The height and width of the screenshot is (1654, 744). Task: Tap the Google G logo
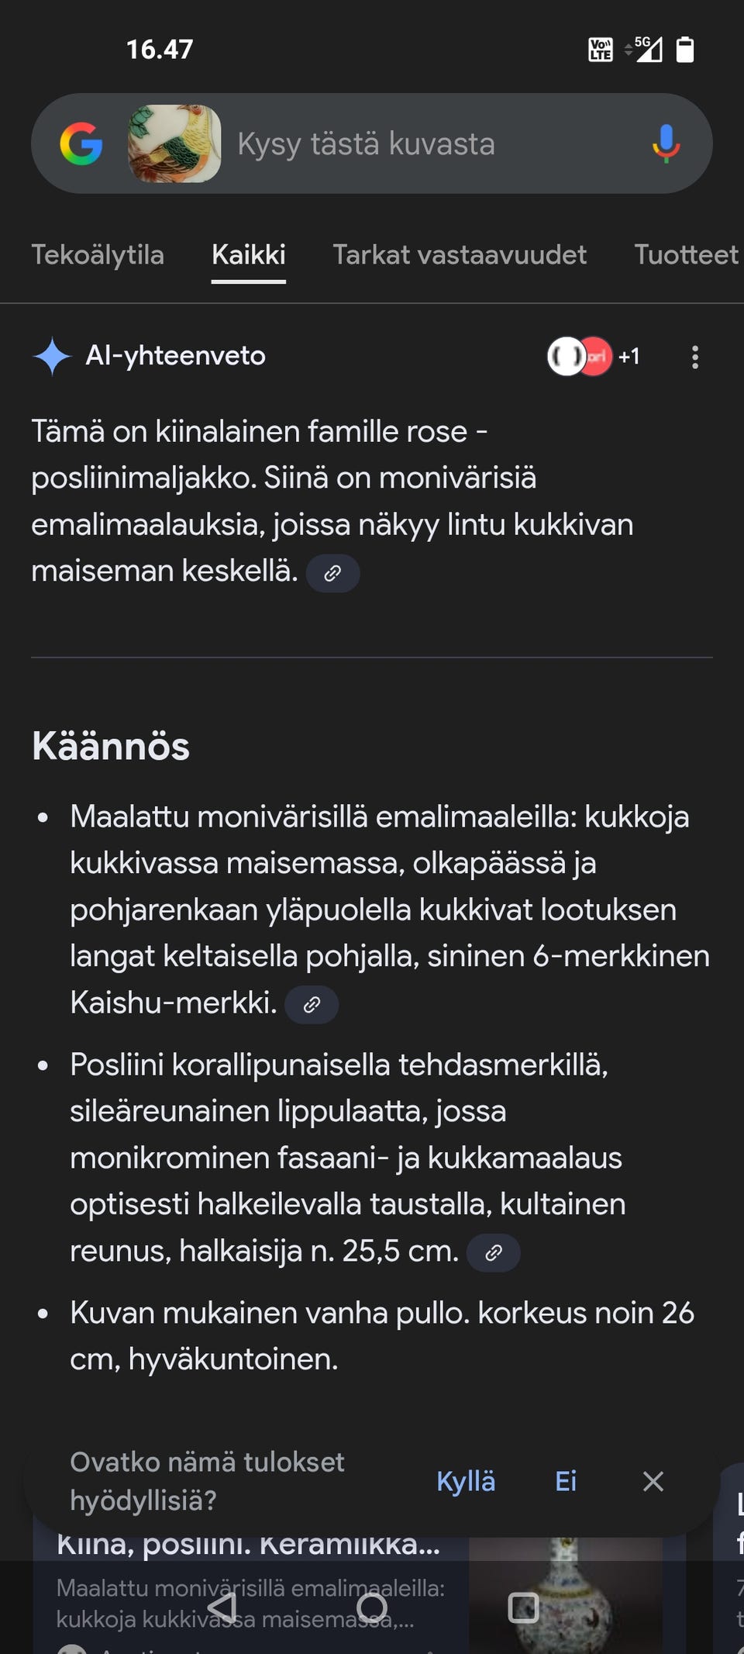pos(81,144)
